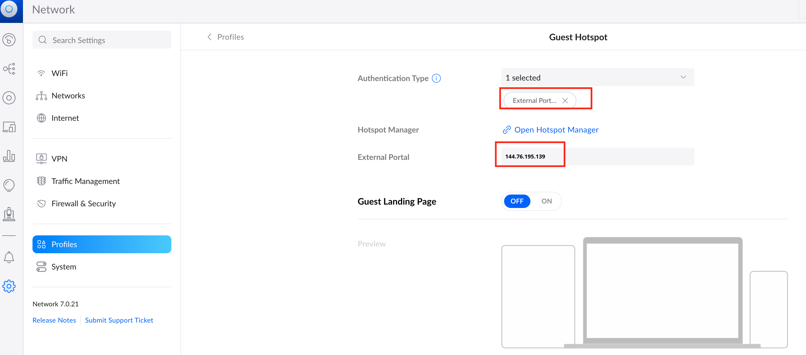
Task: Click the Authentication Type info icon
Action: pos(436,78)
